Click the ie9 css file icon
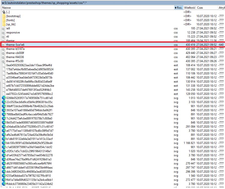Image resolution: width=225 pixels, height=189 pixels. 3,29
